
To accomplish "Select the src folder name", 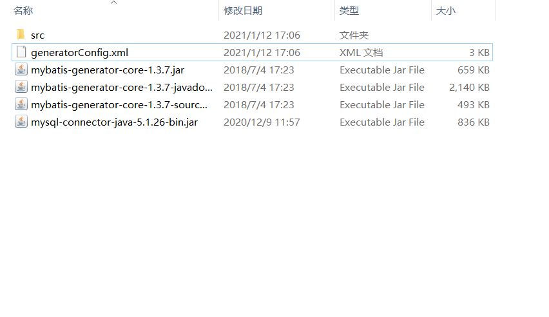I will pyautogui.click(x=37, y=35).
